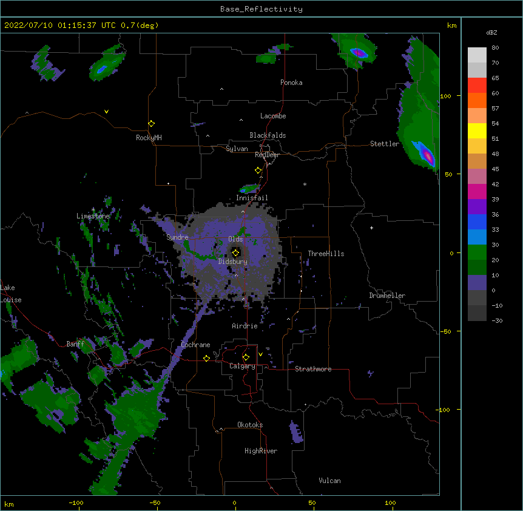Image resolution: width=523 pixels, height=511 pixels.
Task: Select the slate 10-0 dBZ legend swatch
Action: tap(477, 283)
